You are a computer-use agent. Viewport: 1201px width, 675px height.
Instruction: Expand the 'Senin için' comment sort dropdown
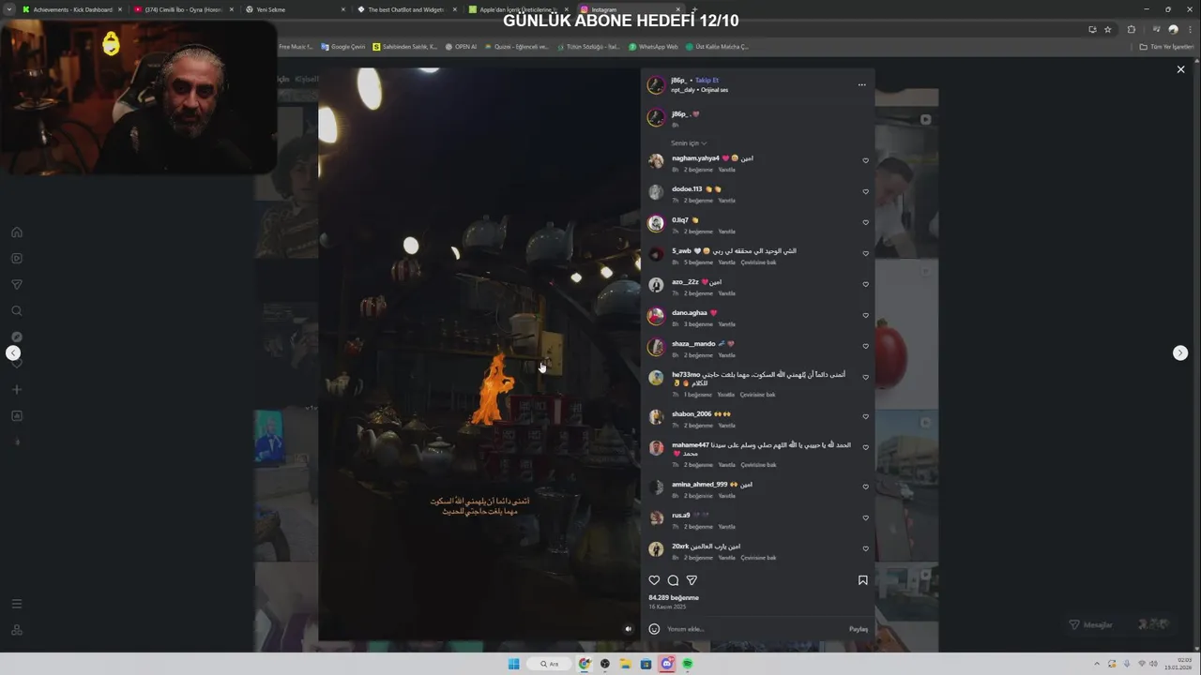[x=689, y=143]
